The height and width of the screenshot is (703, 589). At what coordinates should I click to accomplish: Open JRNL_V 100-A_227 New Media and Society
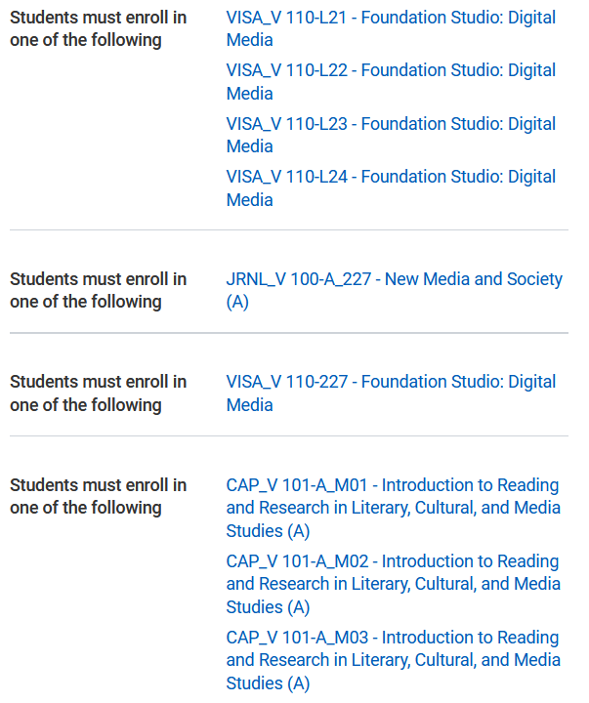(395, 290)
